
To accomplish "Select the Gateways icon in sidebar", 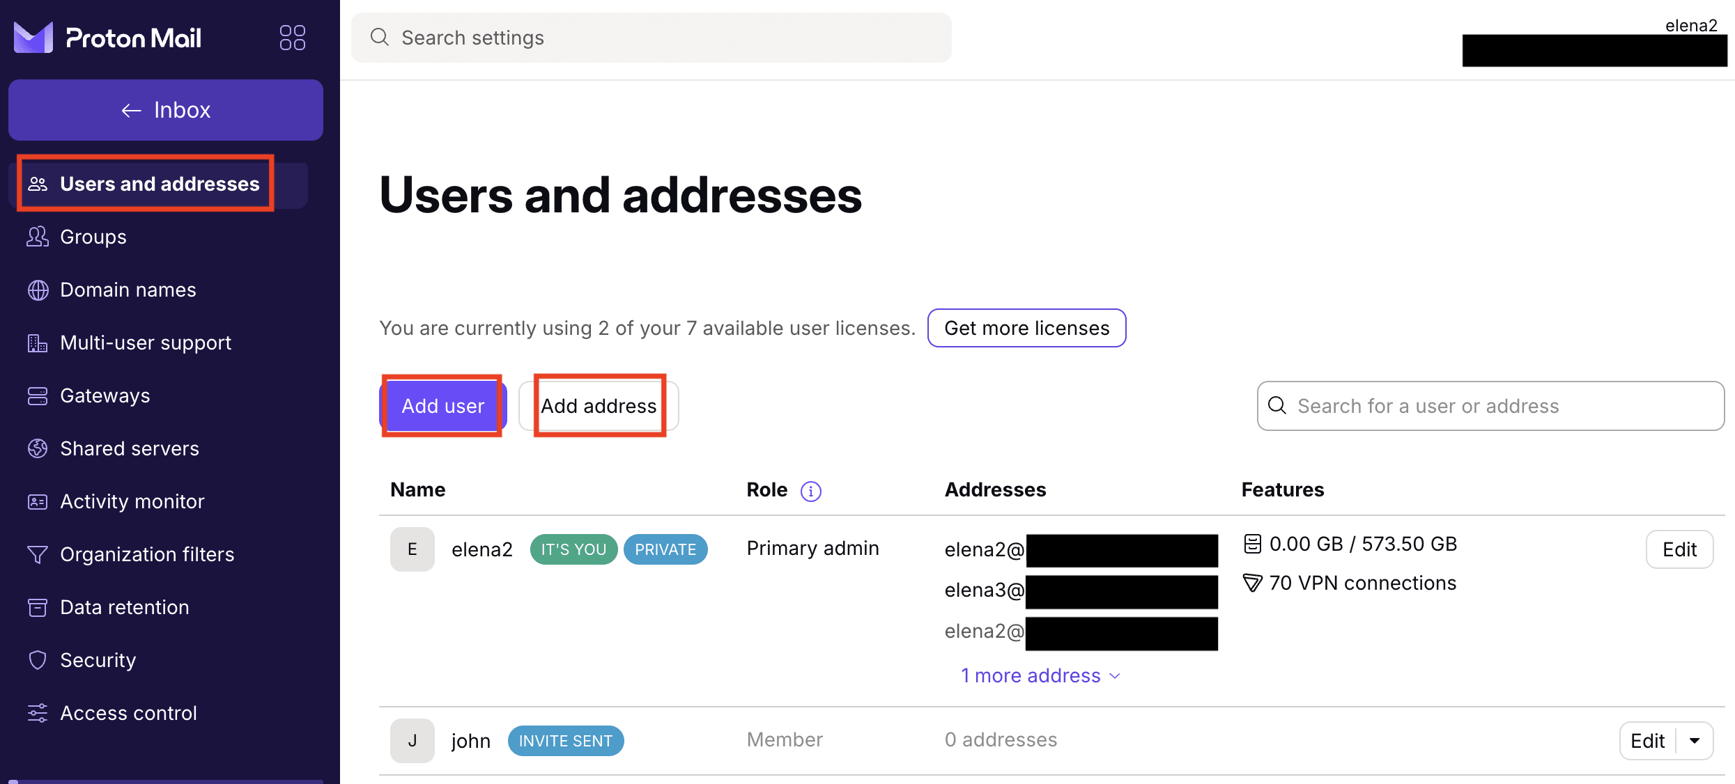I will [38, 395].
